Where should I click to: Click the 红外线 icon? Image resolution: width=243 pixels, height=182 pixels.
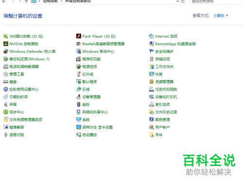click(x=79, y=74)
